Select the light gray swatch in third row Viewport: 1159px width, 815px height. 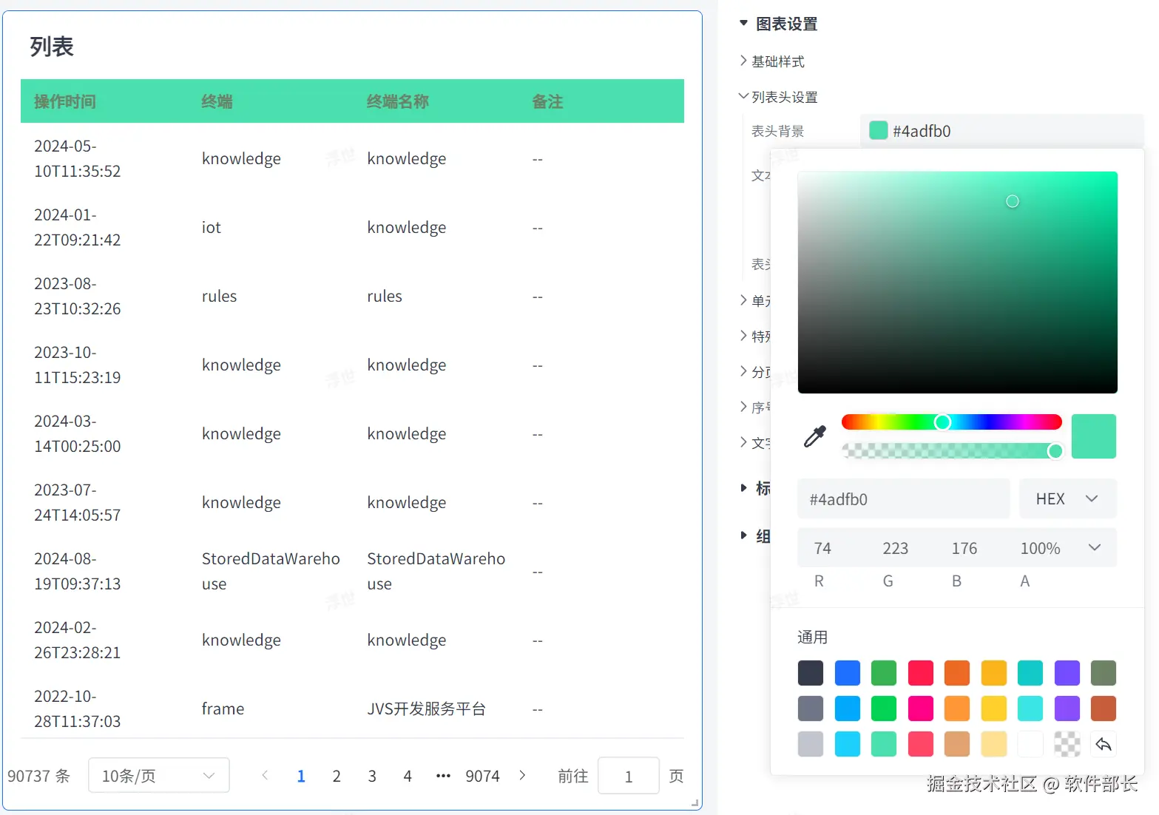(811, 744)
